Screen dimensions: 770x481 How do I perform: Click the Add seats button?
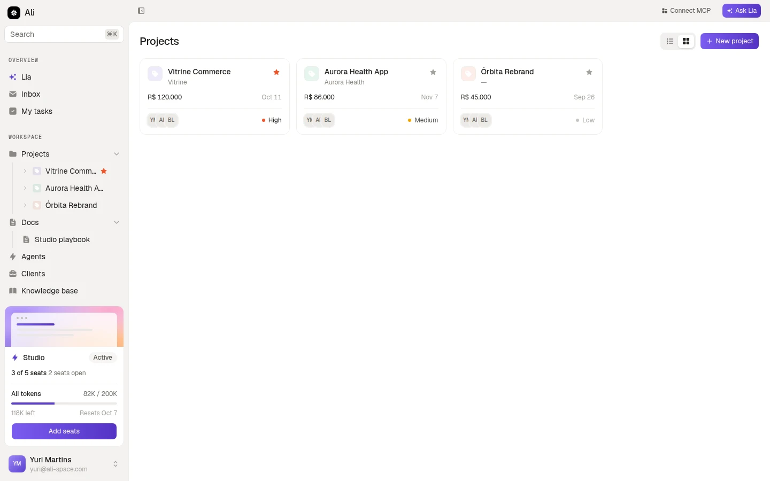pyautogui.click(x=64, y=431)
